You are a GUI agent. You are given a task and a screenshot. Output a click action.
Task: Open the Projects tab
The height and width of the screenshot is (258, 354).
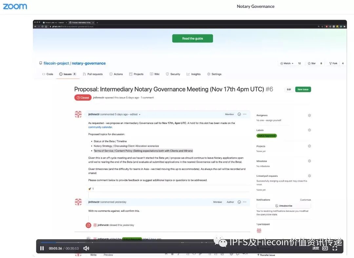tap(136, 74)
